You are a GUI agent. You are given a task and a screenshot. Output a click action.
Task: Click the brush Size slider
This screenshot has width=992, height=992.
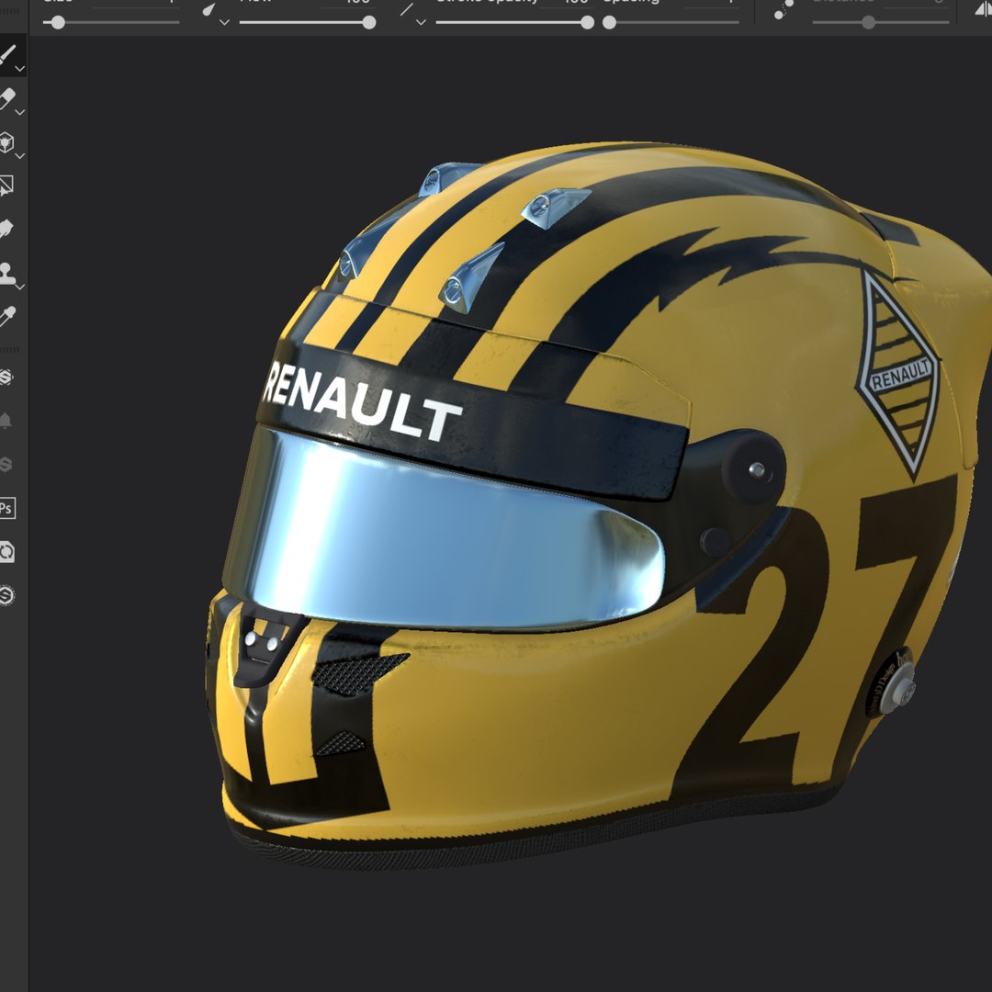[111, 23]
